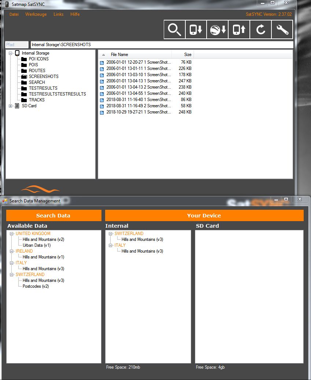Click the Satmap SatSYNC title bar icon
Image resolution: width=311 pixels, height=380 pixels.
point(7,4)
